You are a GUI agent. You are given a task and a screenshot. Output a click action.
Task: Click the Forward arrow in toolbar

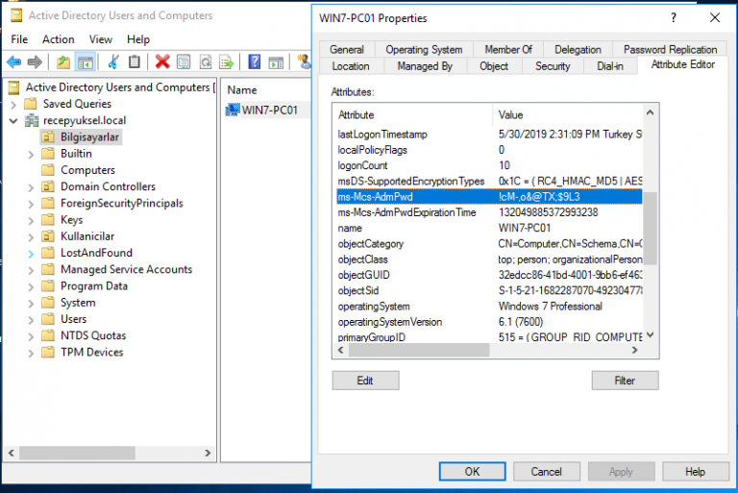point(35,62)
